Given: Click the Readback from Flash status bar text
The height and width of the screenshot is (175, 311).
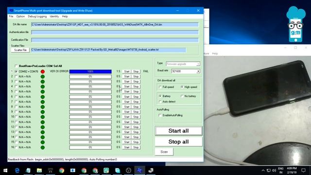Looking at the screenshot, I should pos(63,159).
